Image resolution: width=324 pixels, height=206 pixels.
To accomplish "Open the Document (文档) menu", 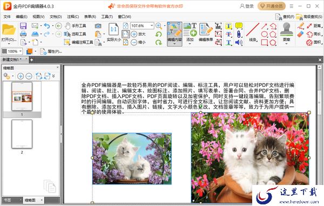I will [x=56, y=17].
